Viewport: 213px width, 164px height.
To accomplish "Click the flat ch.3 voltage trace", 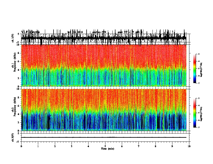I will (x=104, y=137).
